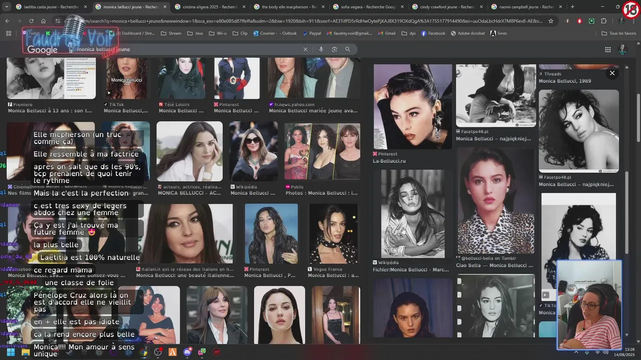Open the Windows Start menu
Screen dimensions: 641x360
pyautogui.click(x=11, y=352)
